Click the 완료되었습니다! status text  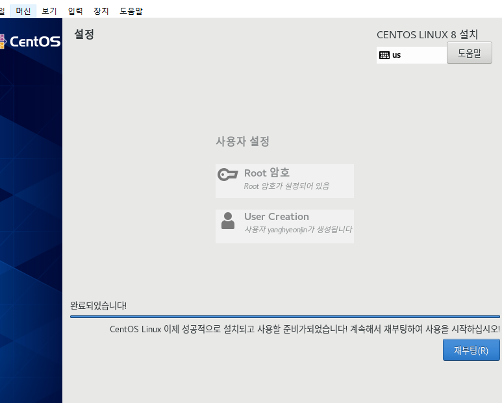98,306
